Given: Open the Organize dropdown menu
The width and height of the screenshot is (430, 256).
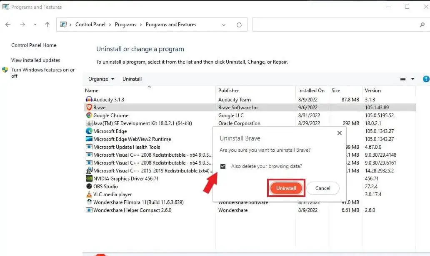Looking at the screenshot, I should [x=101, y=79].
